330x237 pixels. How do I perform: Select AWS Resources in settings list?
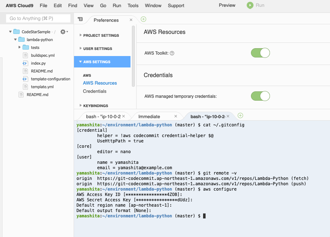pyautogui.click(x=100, y=83)
